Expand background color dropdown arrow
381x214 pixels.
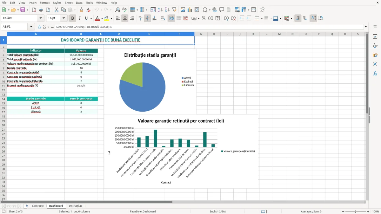pos(111,18)
